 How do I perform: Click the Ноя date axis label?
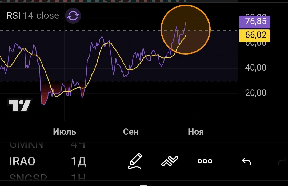click(x=196, y=132)
